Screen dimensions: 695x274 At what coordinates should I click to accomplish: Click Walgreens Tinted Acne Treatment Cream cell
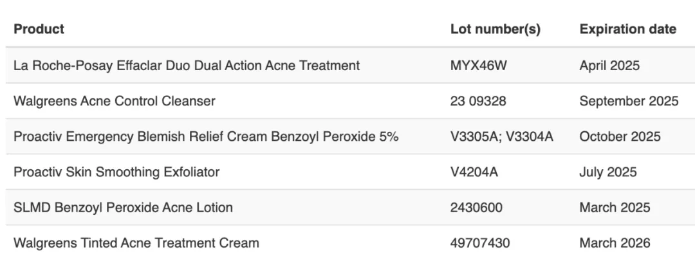tap(136, 243)
